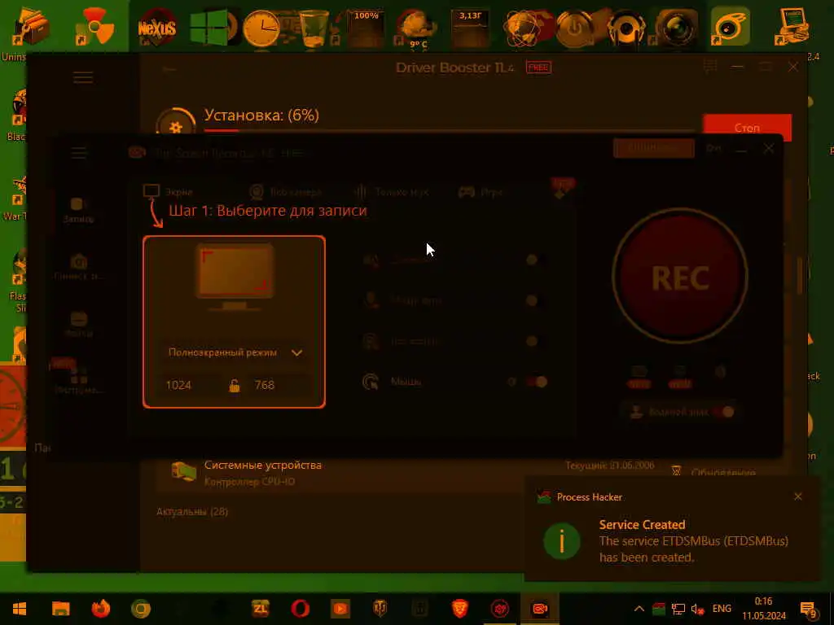The width and height of the screenshot is (834, 625).
Task: Disable the Мышь mouse recording switch
Action: point(536,382)
